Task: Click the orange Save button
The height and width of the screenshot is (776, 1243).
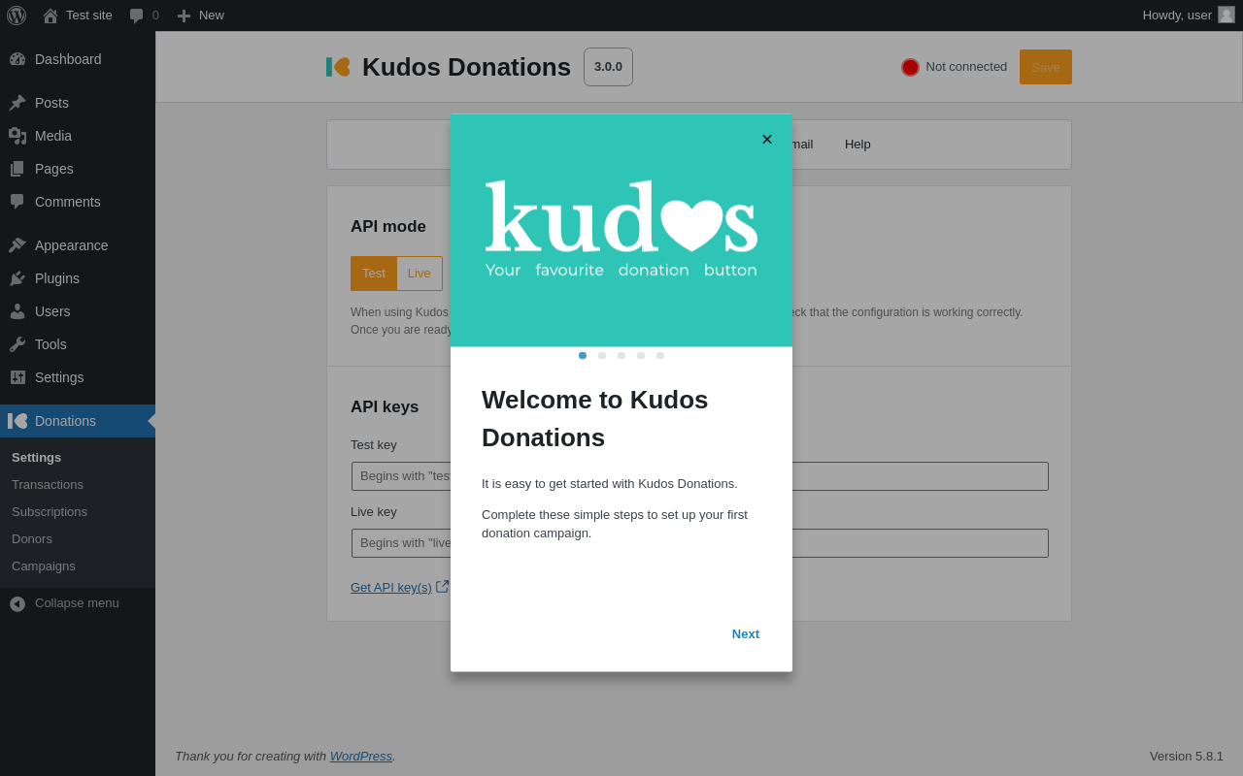Action: coord(1046,67)
